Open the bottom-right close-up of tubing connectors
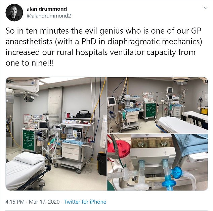This screenshot has width=213, height=211. click(x=158, y=162)
